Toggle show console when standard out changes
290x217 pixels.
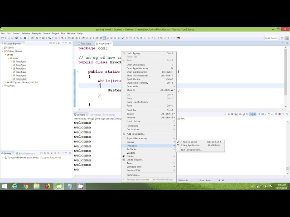pos(251,114)
